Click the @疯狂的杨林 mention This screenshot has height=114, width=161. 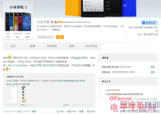pyautogui.click(x=69, y=81)
